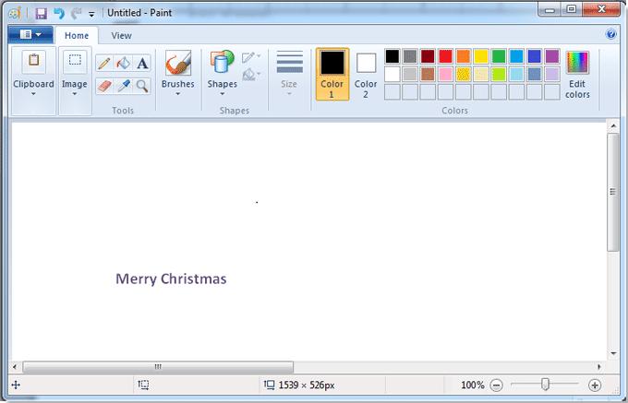This screenshot has width=628, height=403.
Task: Expand the Brushes dropdown arrow
Action: (178, 94)
